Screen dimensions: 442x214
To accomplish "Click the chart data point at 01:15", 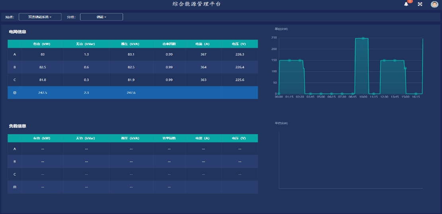I will point(289,60).
